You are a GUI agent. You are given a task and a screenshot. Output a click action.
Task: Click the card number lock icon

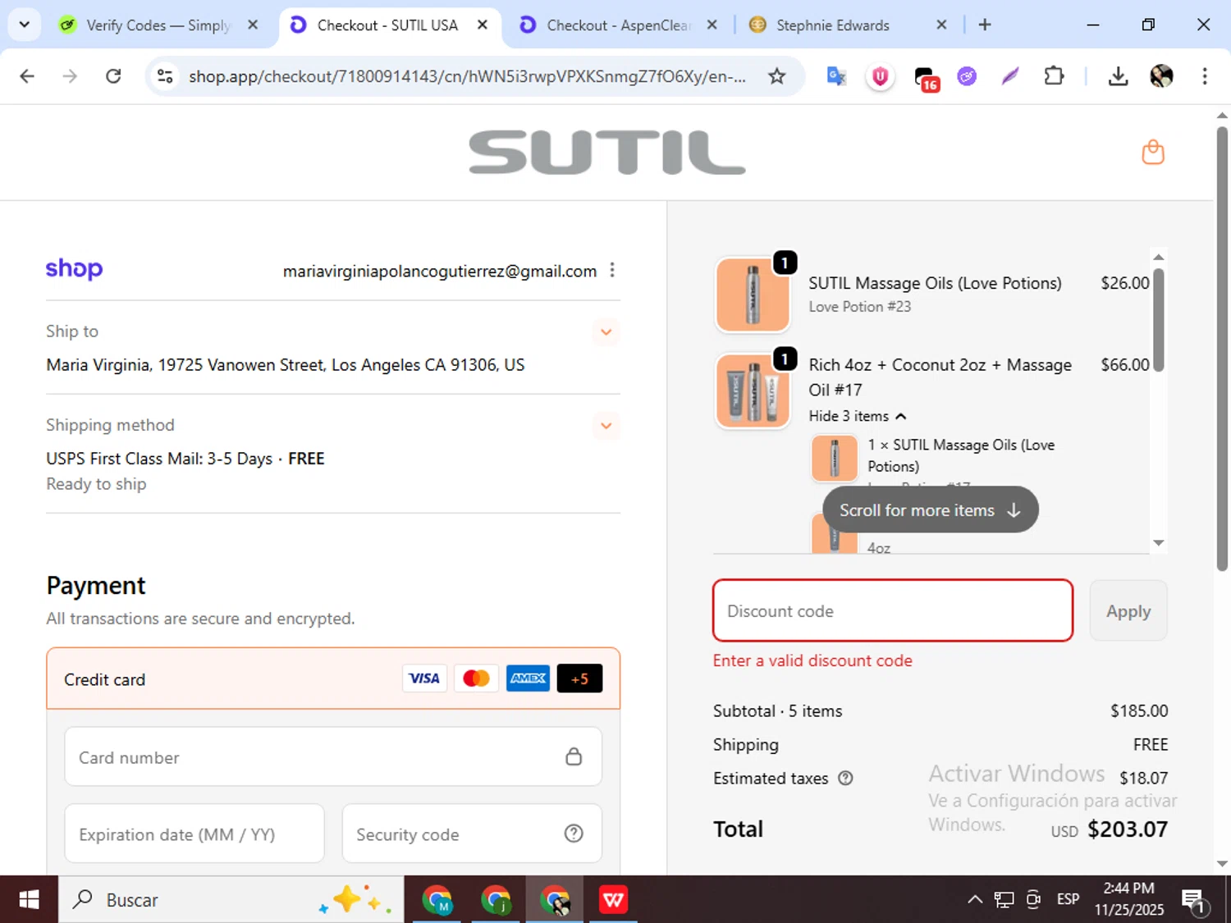click(574, 756)
